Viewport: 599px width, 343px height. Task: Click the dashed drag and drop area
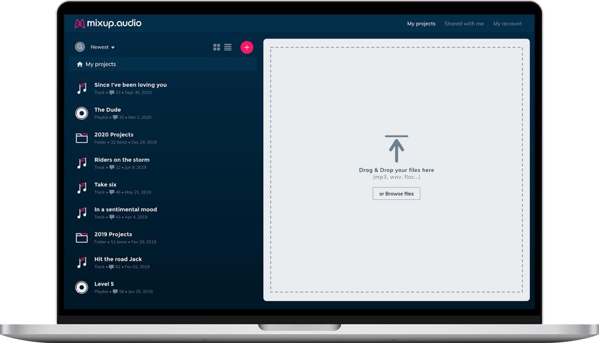click(x=397, y=170)
